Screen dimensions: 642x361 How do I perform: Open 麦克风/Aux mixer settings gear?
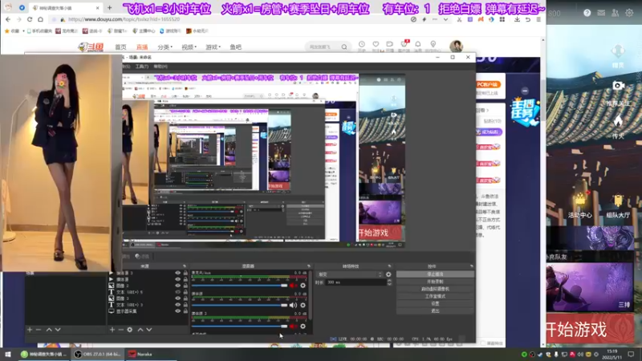click(x=303, y=286)
